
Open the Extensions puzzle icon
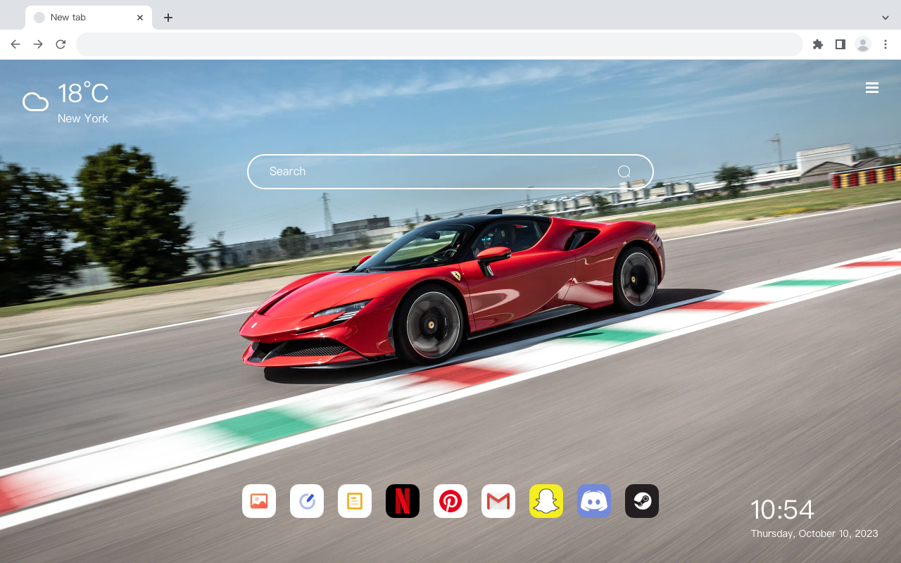[x=817, y=44]
